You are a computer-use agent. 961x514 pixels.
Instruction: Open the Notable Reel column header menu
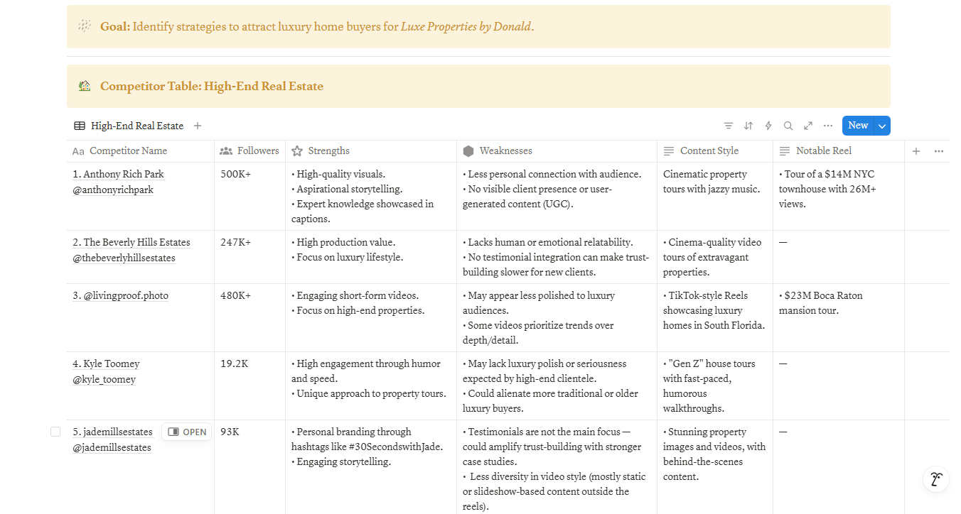click(x=839, y=151)
